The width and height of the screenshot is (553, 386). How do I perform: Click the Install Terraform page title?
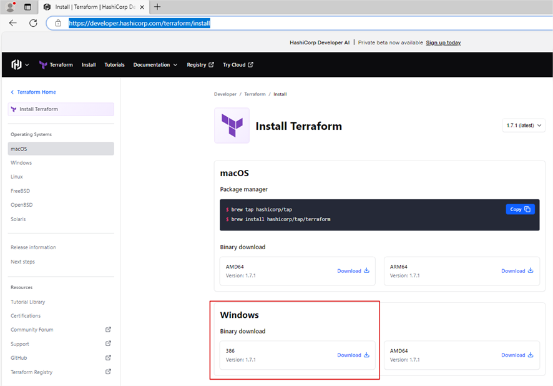point(299,126)
